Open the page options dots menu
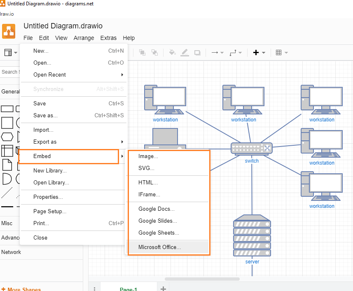 point(95,288)
